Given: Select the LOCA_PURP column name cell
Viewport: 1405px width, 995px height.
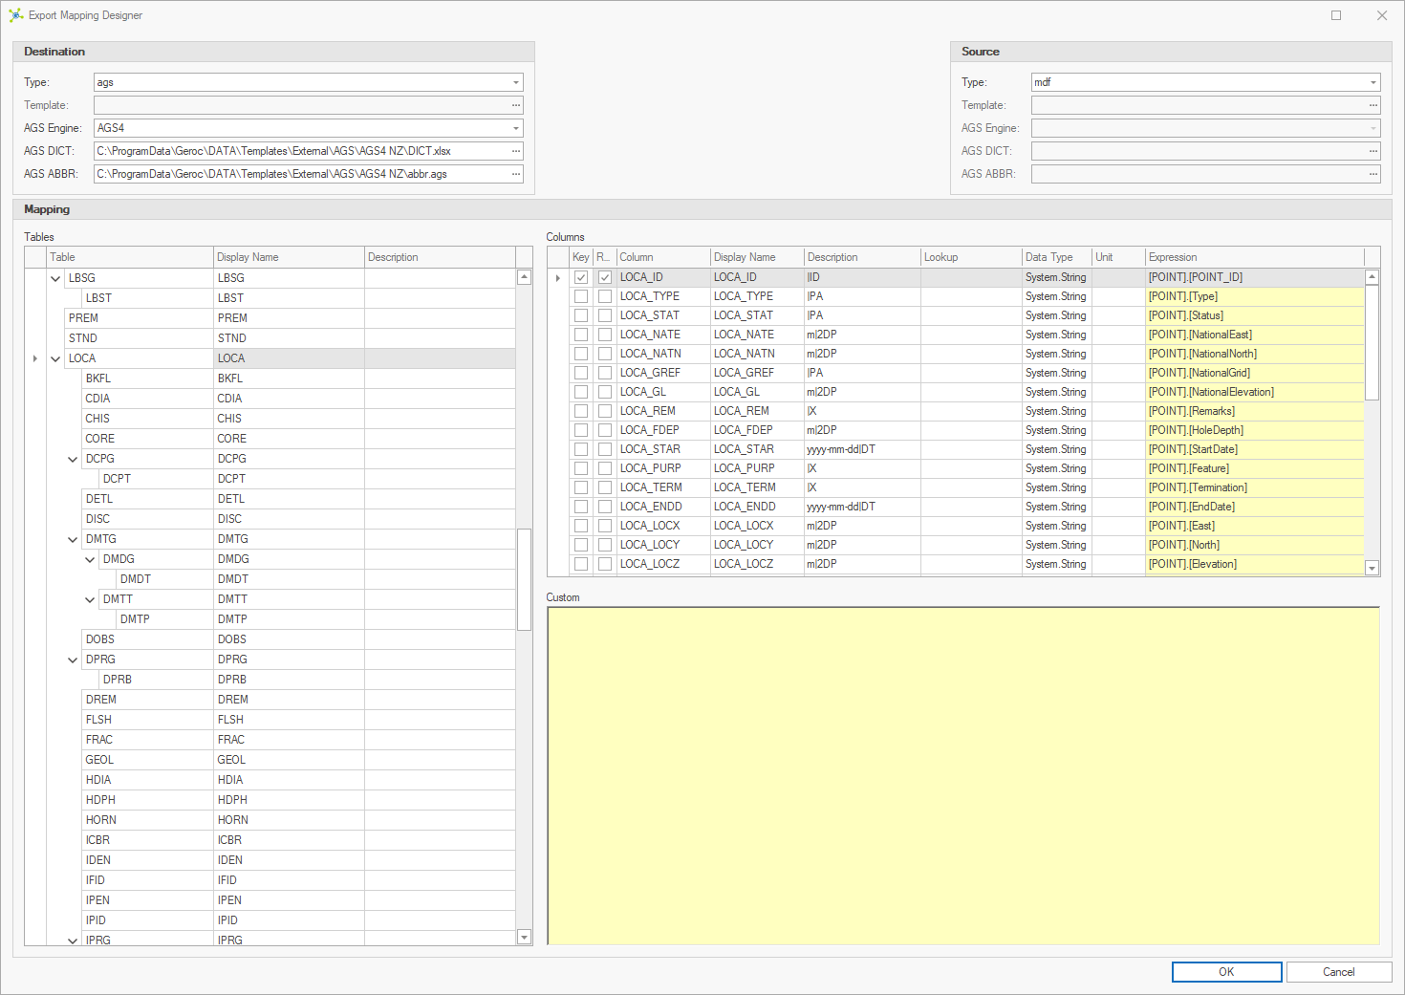Looking at the screenshot, I should point(663,468).
